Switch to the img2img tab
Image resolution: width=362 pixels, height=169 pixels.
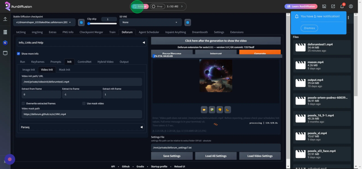[x=37, y=32]
